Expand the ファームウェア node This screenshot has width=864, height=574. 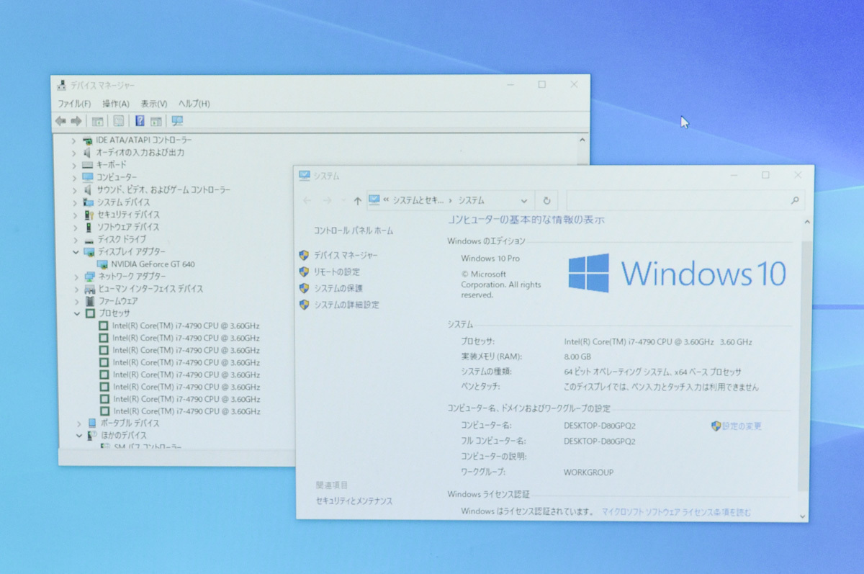click(76, 301)
